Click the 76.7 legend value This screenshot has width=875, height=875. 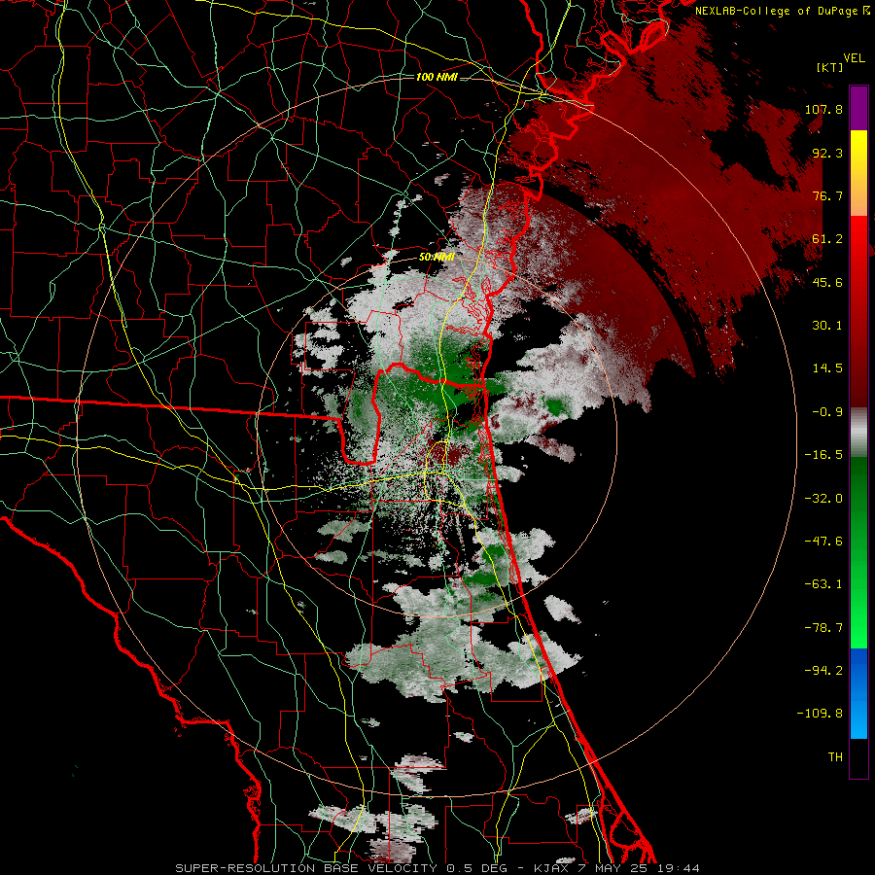[x=827, y=195]
